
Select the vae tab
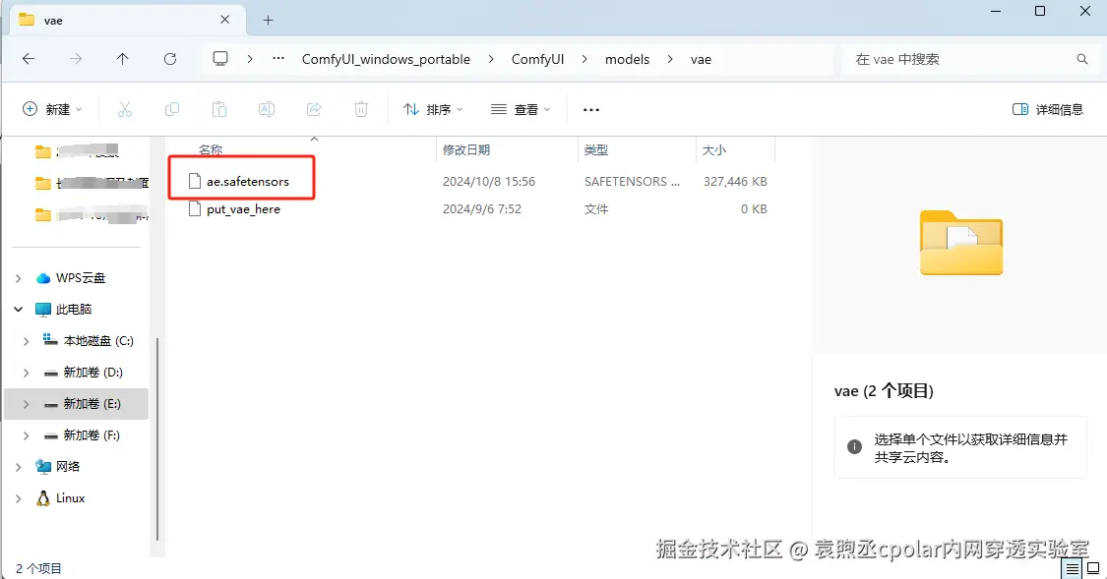click(x=126, y=21)
